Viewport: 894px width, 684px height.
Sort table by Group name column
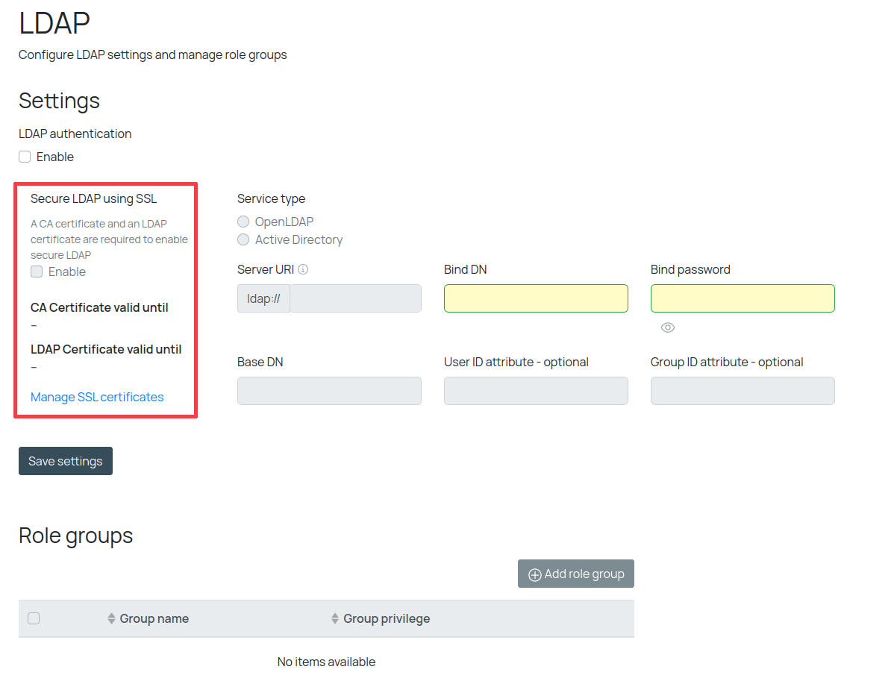coord(154,618)
